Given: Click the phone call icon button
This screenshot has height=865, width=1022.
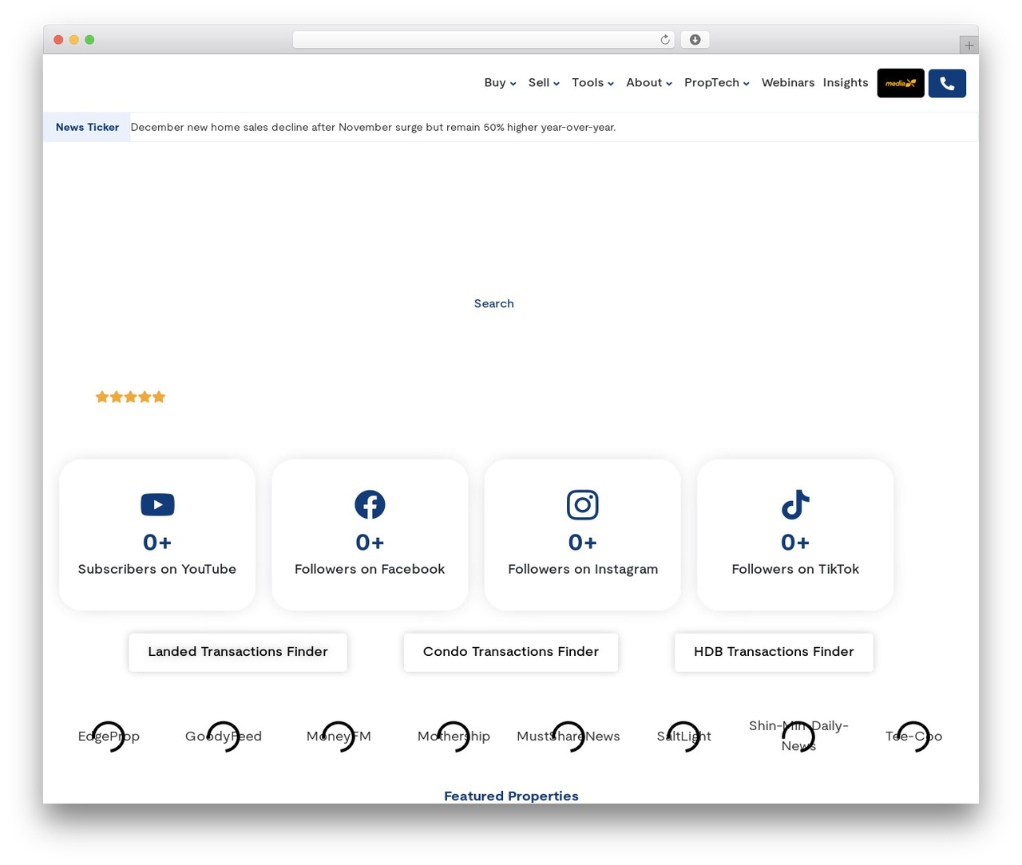Looking at the screenshot, I should tap(947, 83).
